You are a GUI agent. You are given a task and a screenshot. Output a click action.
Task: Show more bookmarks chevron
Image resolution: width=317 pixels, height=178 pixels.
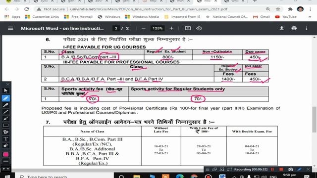[x=310, y=17]
